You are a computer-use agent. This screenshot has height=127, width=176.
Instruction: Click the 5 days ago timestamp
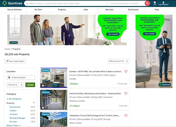pyautogui.click(x=123, y=106)
